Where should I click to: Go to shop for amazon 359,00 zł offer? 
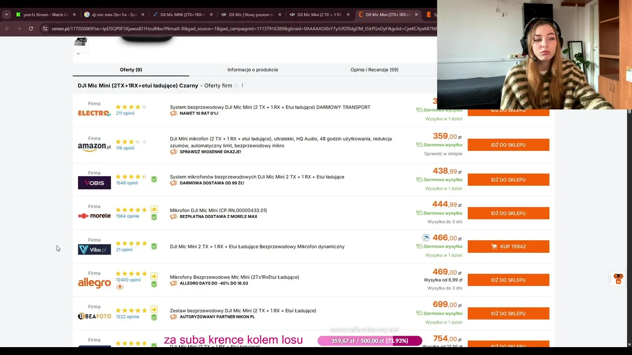pos(508,145)
